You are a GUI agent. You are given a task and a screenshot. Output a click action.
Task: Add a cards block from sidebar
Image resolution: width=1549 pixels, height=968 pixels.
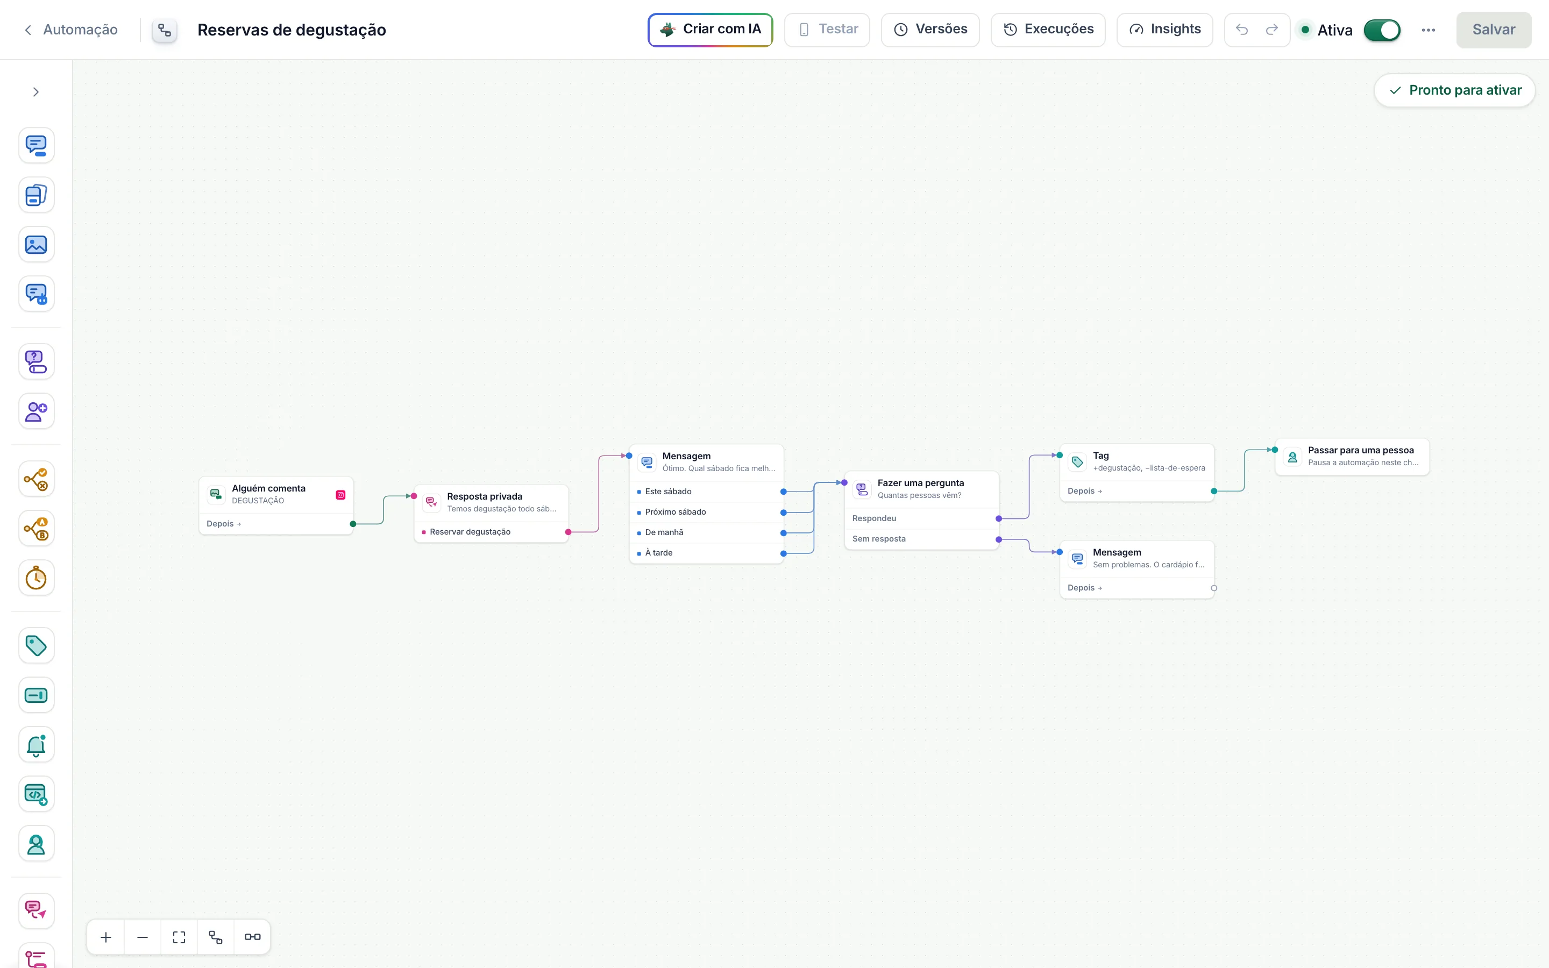point(37,195)
